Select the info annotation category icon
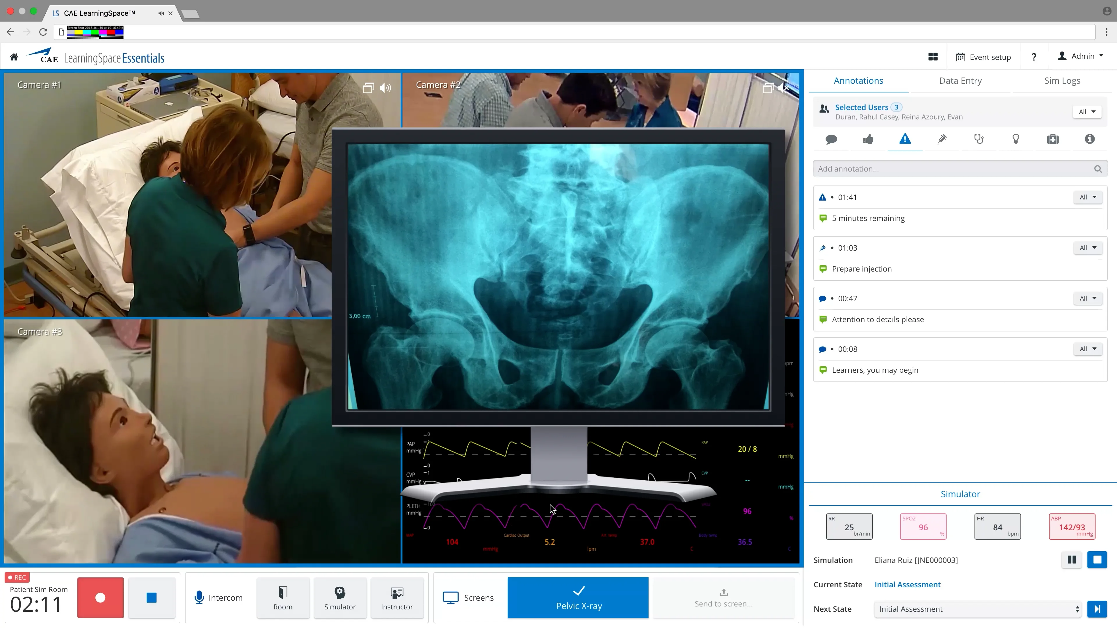 click(x=1089, y=139)
